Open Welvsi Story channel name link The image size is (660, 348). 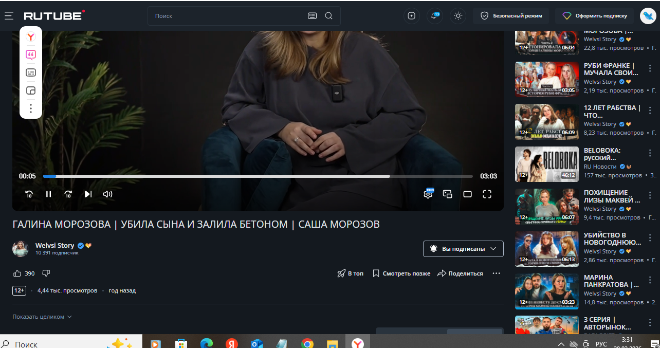click(54, 245)
